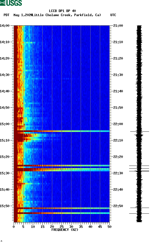The height and width of the screenshot is (244, 151).
Task: Click the '21:30' UTC time label
Action: (x=118, y=75)
